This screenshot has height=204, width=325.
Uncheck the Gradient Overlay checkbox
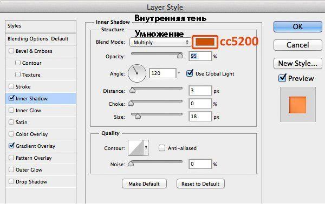point(11,146)
